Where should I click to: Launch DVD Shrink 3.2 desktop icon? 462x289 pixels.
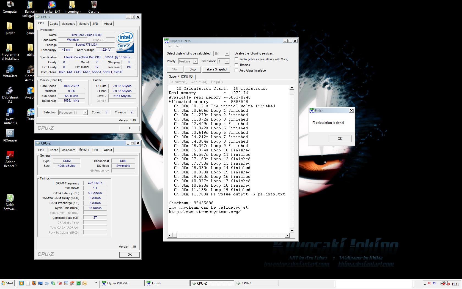[x=10, y=95]
